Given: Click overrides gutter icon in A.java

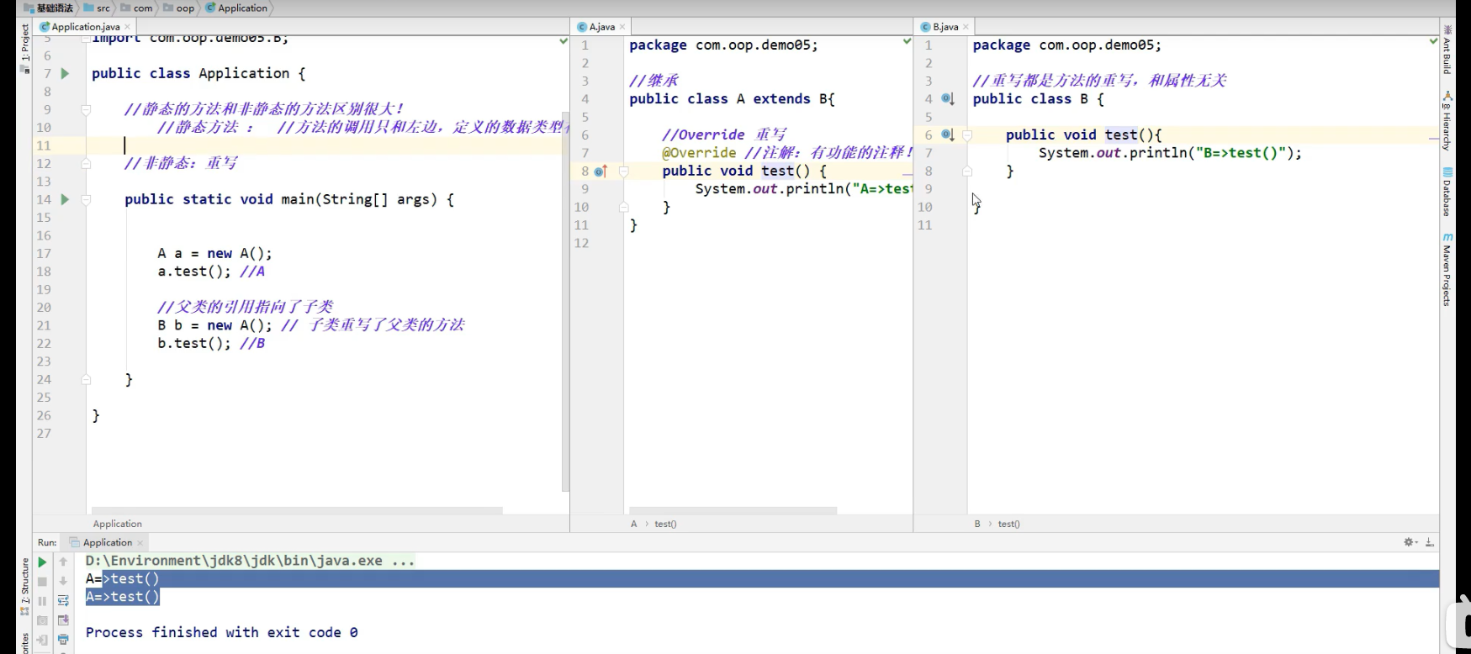Looking at the screenshot, I should coord(601,171).
